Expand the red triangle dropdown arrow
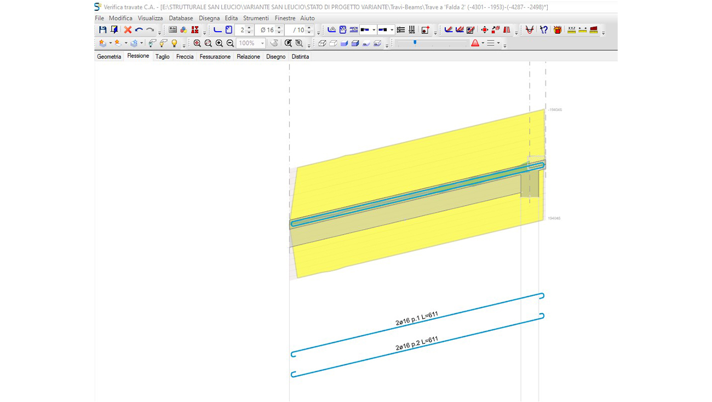 483,43
